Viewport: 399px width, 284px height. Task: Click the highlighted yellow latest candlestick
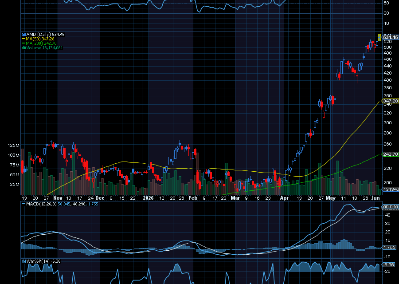(x=379, y=38)
